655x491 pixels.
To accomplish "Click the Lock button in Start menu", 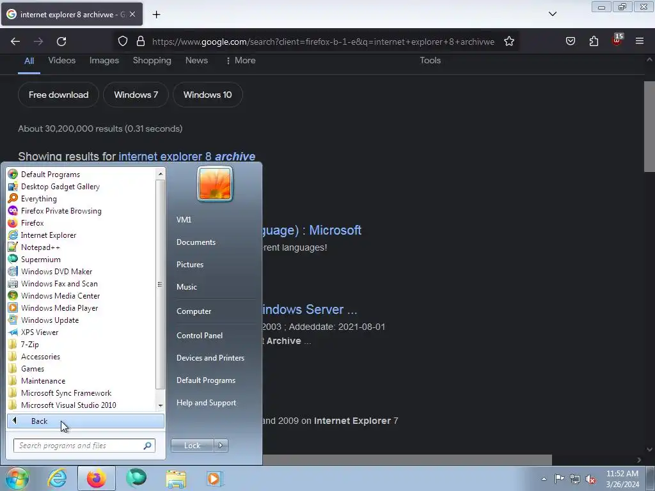I will coord(192,446).
